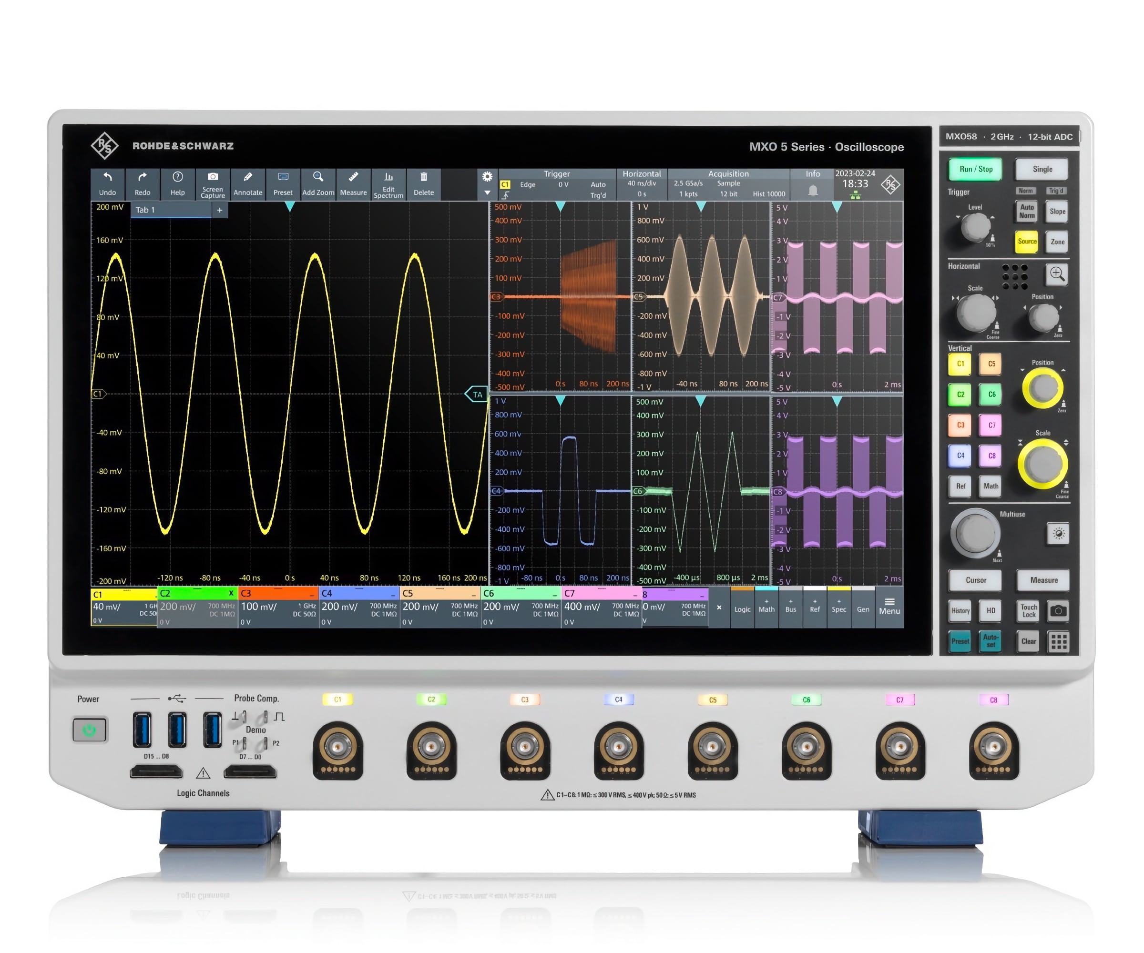Open the on-screen Gen tab
Viewport: 1144px width, 953px height.
click(x=863, y=607)
